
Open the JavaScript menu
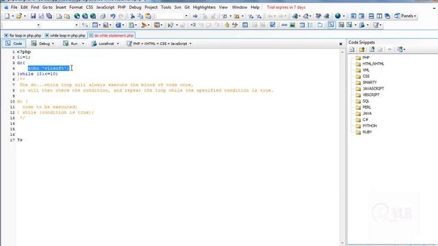tap(105, 8)
